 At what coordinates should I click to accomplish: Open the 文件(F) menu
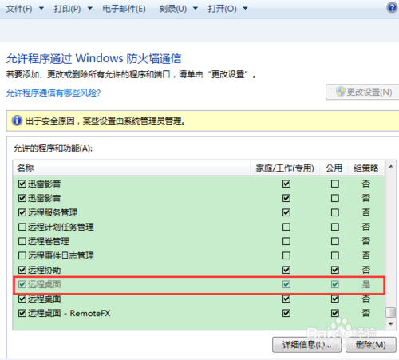pyautogui.click(x=19, y=9)
